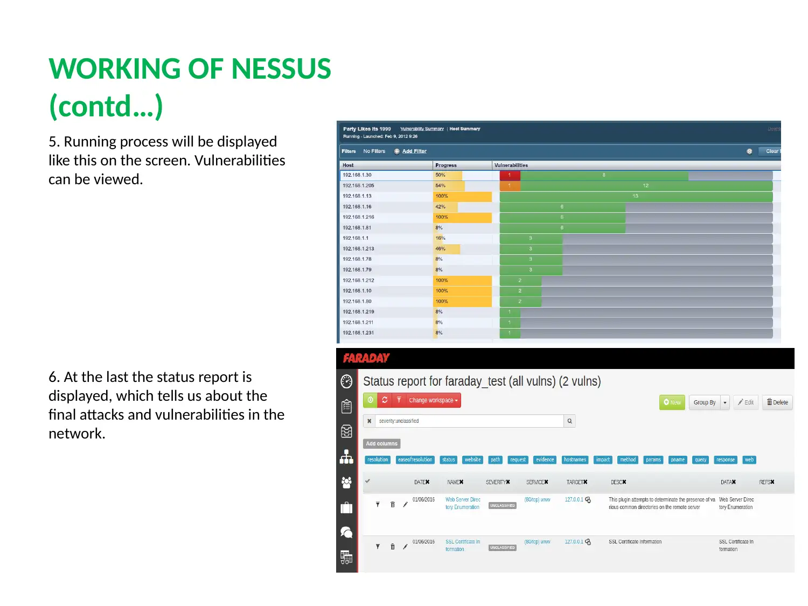Click the users group icon in Faraday sidebar
This screenshot has width=808, height=606.
click(346, 482)
